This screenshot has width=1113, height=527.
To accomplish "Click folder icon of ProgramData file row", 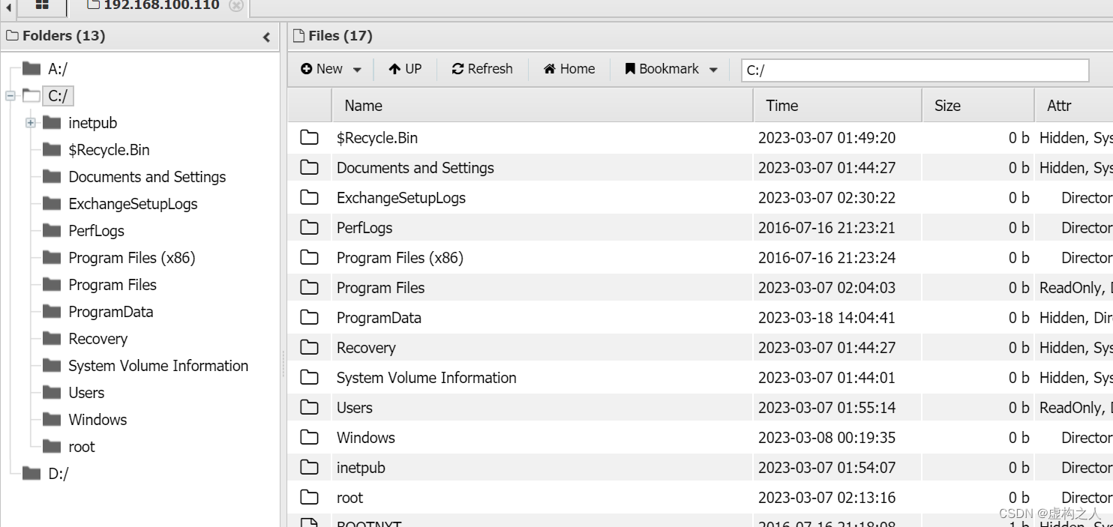I will click(309, 317).
